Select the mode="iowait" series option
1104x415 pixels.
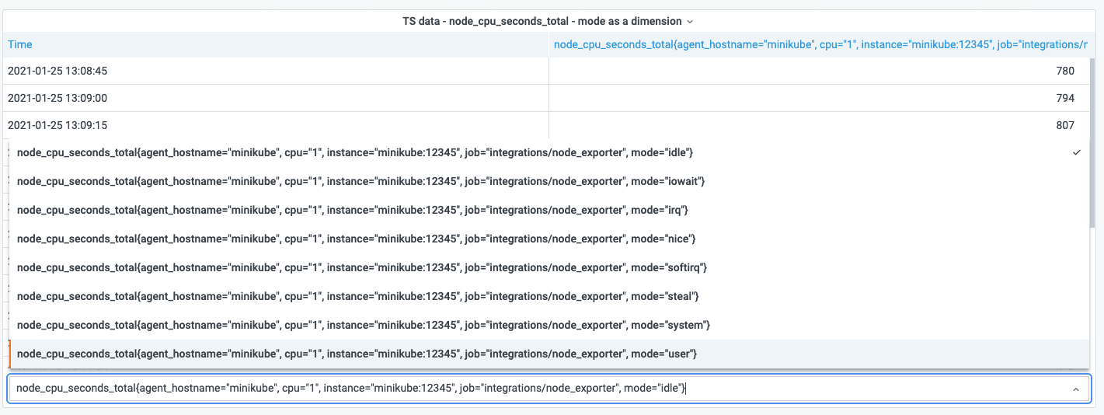tap(360, 181)
